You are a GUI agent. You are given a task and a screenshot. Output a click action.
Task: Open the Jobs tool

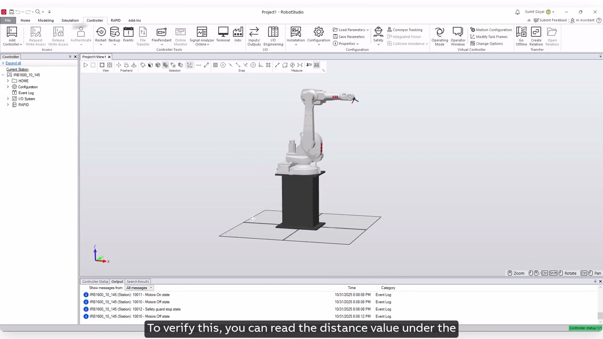[238, 35]
